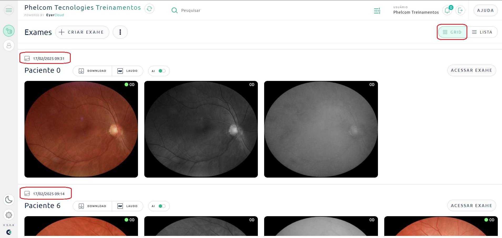Viewport: 502px width, 238px height.
Task: Click ACESSAR EXAME for Paciente 0
Action: [472, 70]
